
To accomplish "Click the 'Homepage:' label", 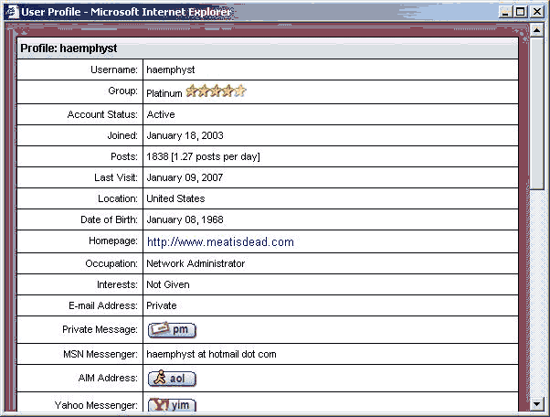I will pyautogui.click(x=113, y=241).
